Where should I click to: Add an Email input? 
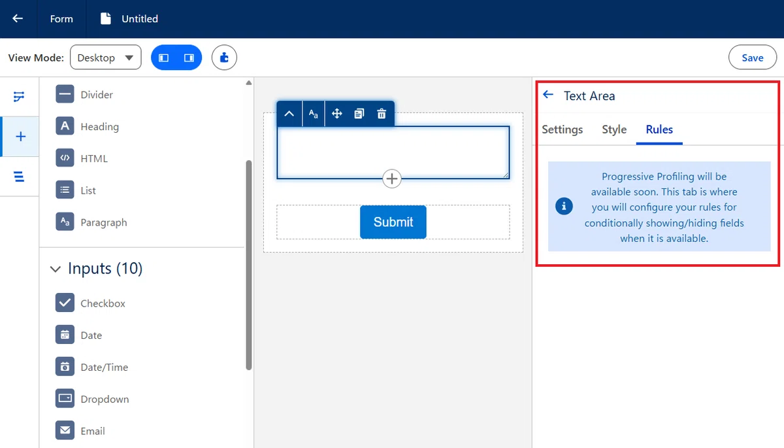(81, 431)
